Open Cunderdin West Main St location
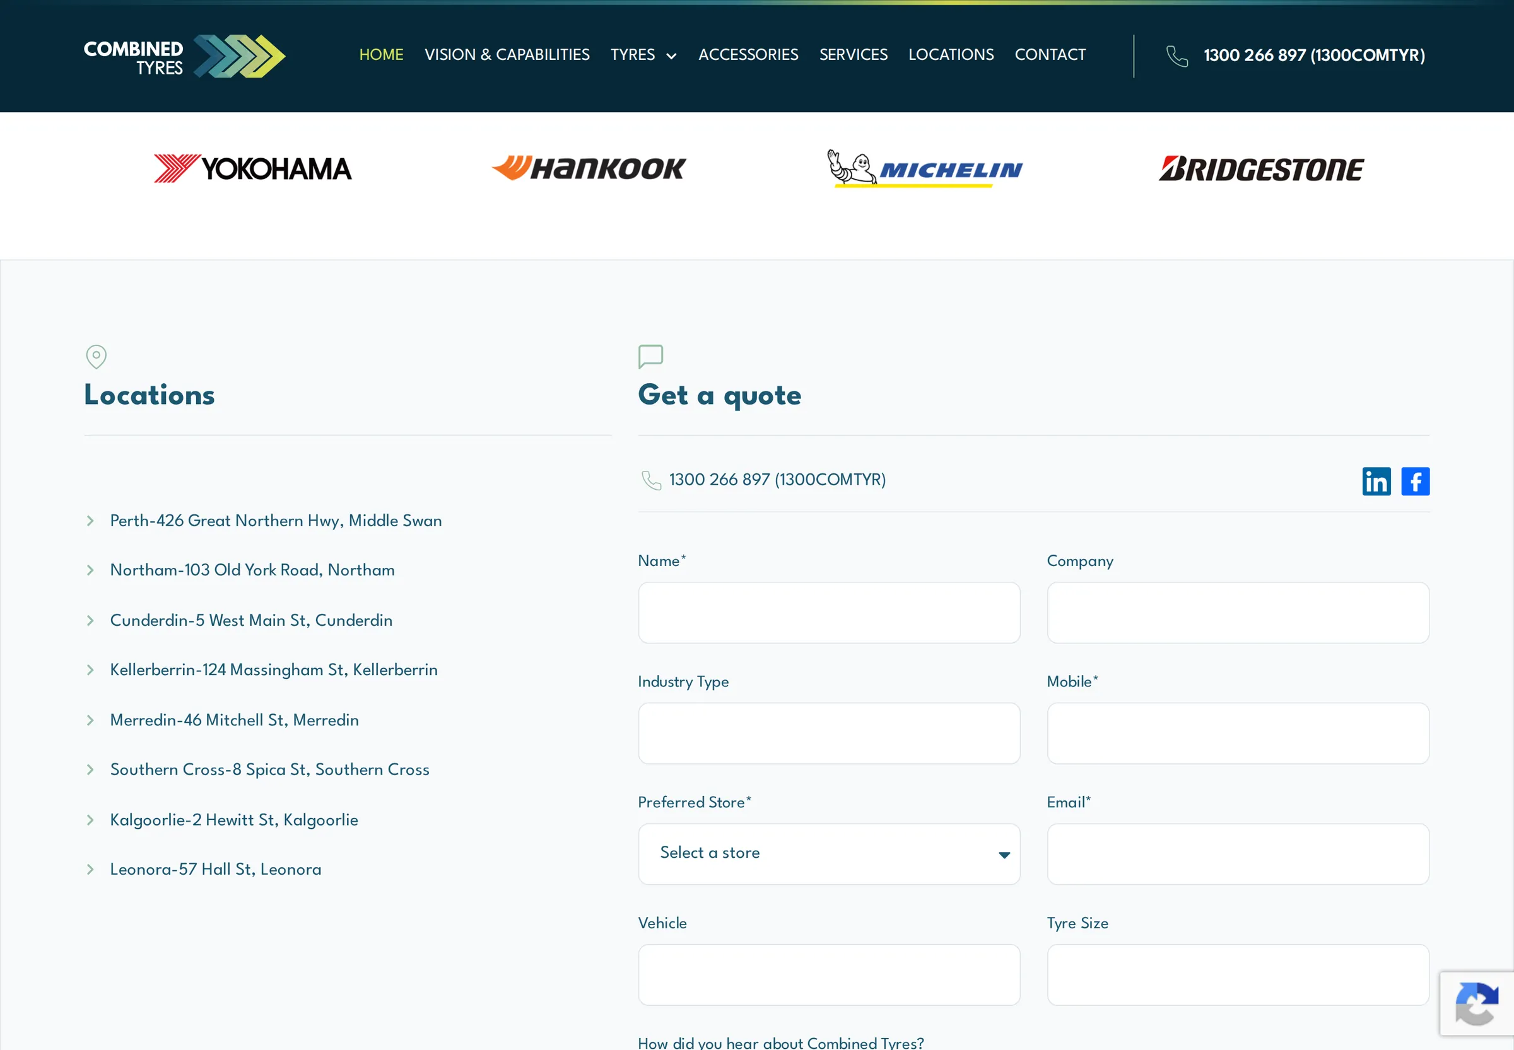 coord(251,620)
